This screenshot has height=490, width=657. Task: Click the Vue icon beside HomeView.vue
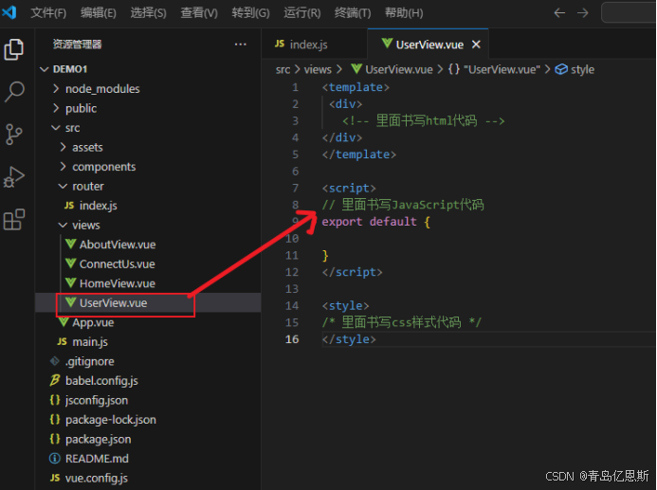[x=71, y=282]
